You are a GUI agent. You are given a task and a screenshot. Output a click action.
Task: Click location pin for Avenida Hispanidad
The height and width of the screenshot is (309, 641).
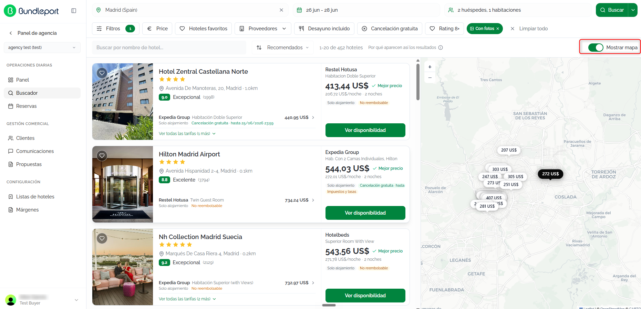click(161, 171)
